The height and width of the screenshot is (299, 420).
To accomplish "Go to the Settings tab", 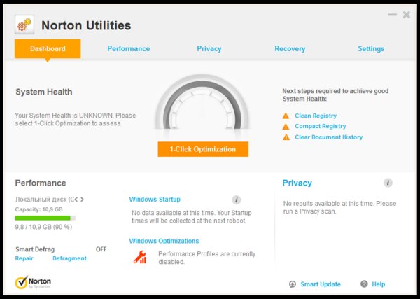I will [371, 49].
